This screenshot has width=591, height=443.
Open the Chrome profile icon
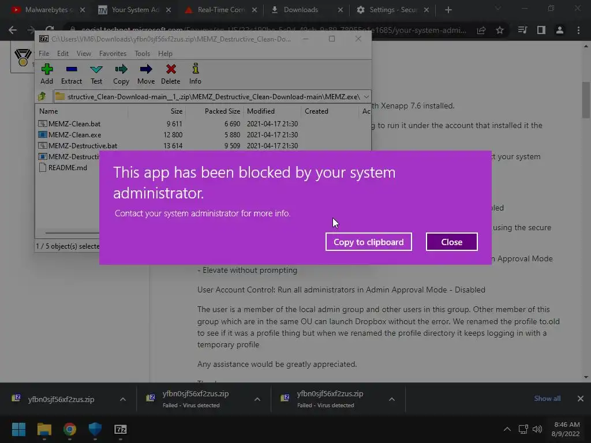point(560,30)
